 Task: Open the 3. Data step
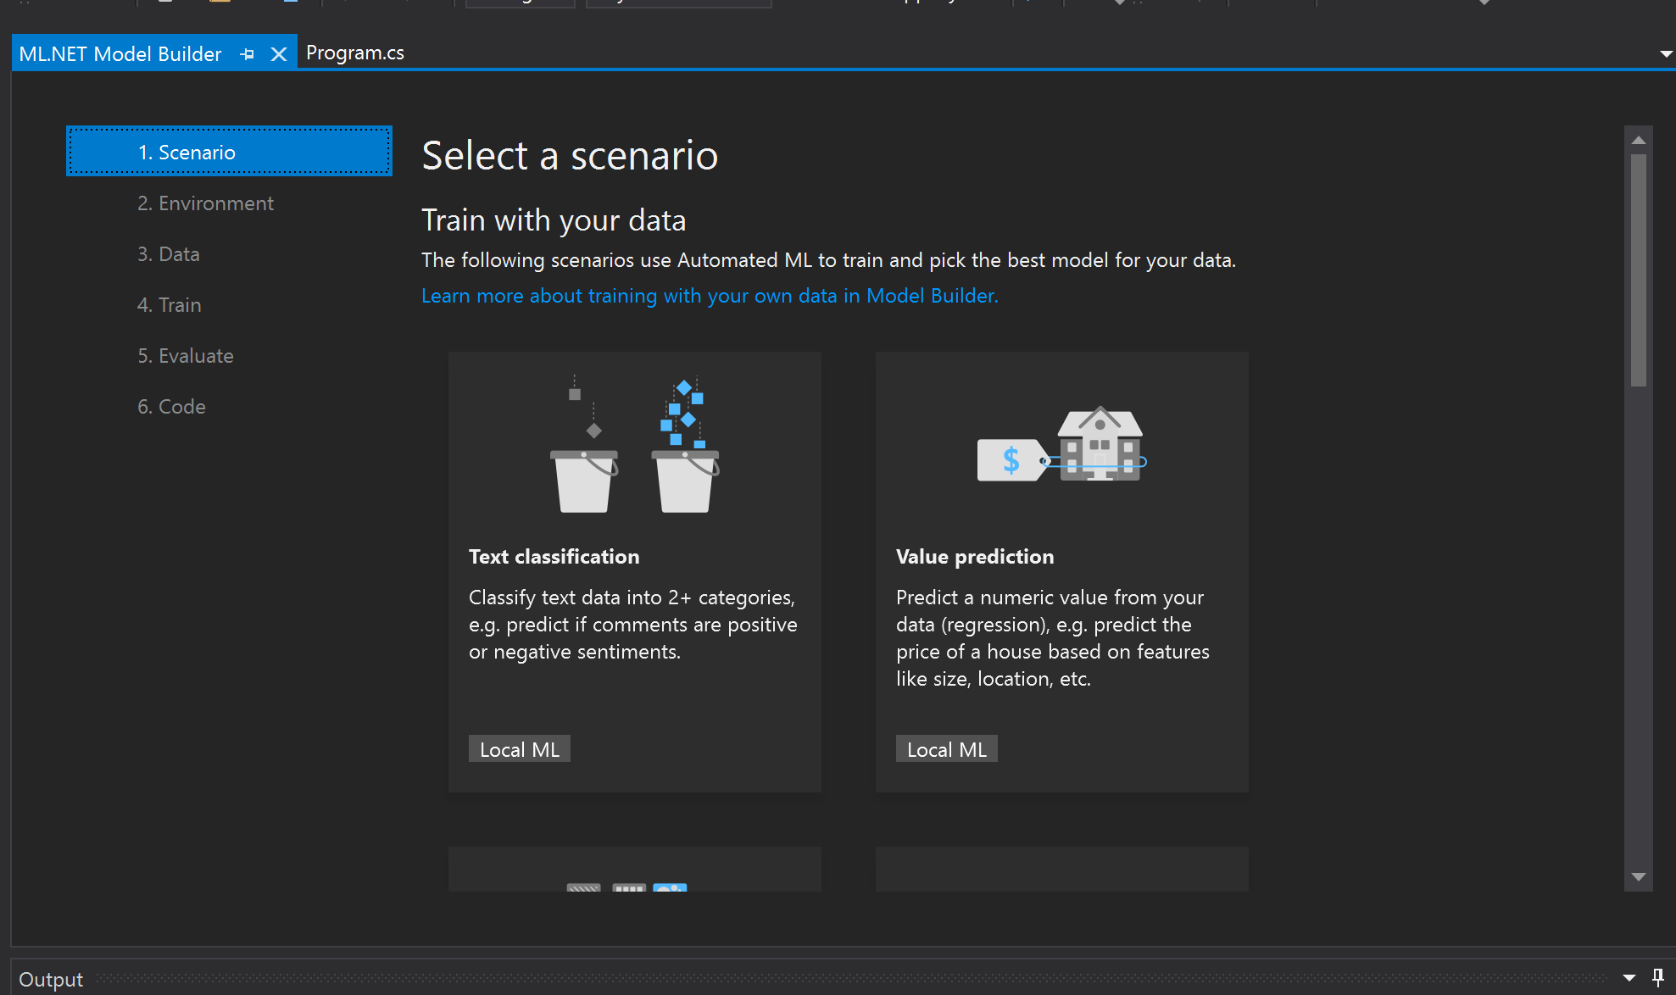tap(169, 254)
